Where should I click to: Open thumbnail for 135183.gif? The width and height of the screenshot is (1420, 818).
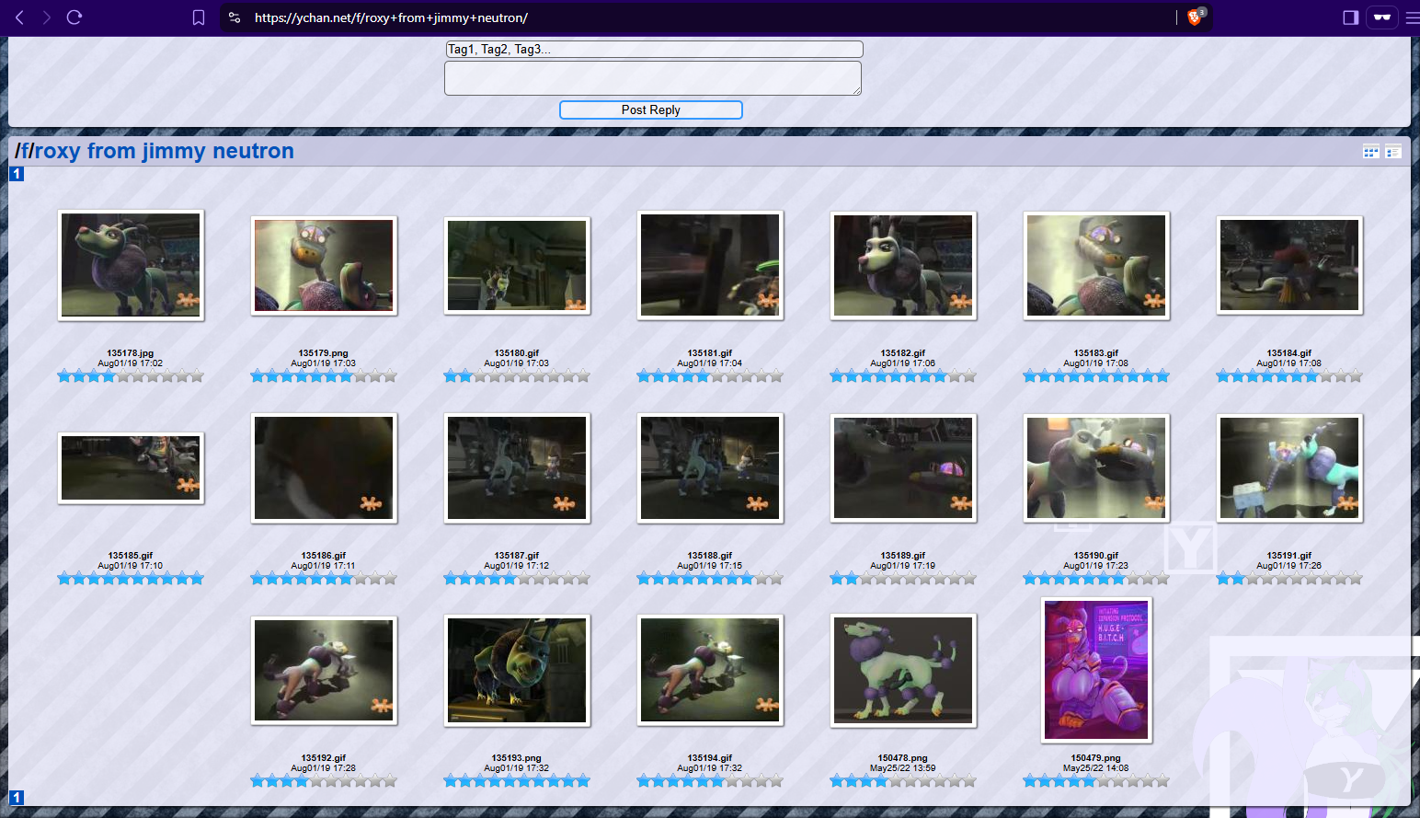[1096, 266]
